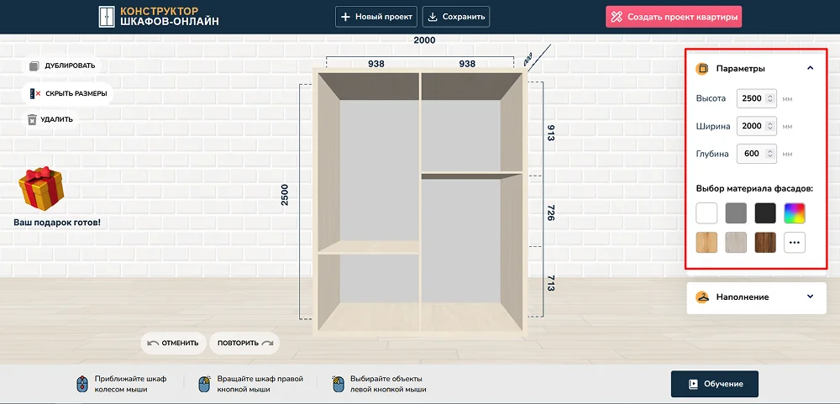Click the Высота stepper arrows

coord(770,98)
